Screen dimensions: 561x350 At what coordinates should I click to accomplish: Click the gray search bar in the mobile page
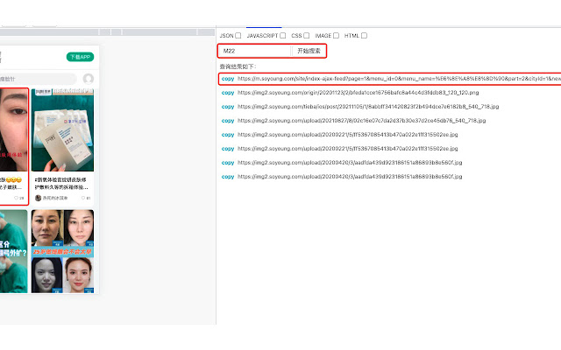(x=38, y=79)
